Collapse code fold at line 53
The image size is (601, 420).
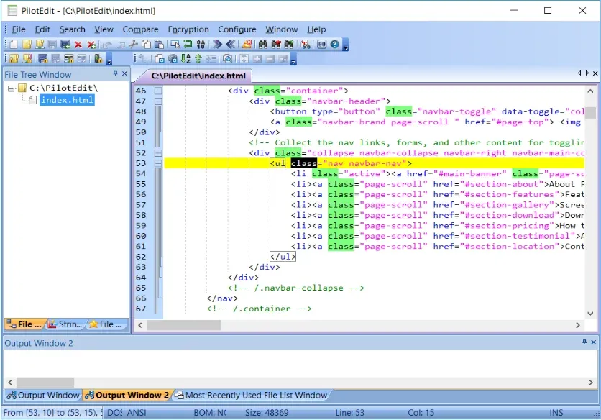[158, 163]
